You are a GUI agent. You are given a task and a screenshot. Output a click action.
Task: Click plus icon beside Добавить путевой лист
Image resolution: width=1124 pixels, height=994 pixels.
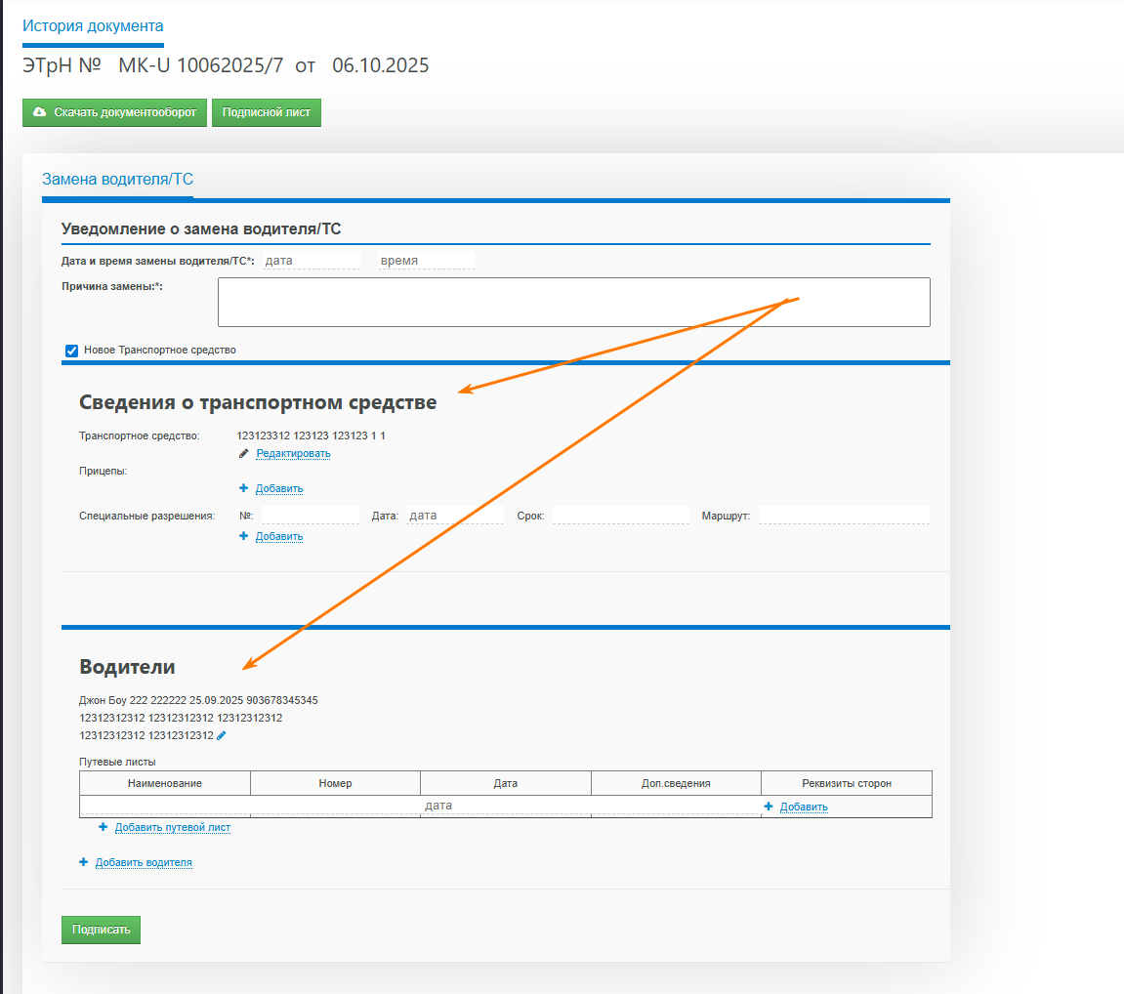pos(104,827)
